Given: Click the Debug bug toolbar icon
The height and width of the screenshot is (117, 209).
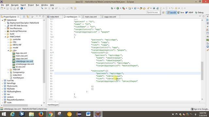Looking at the screenshot, I should (x=112, y=8).
